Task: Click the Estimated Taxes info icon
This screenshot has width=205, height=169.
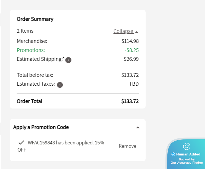Action: coord(60,85)
